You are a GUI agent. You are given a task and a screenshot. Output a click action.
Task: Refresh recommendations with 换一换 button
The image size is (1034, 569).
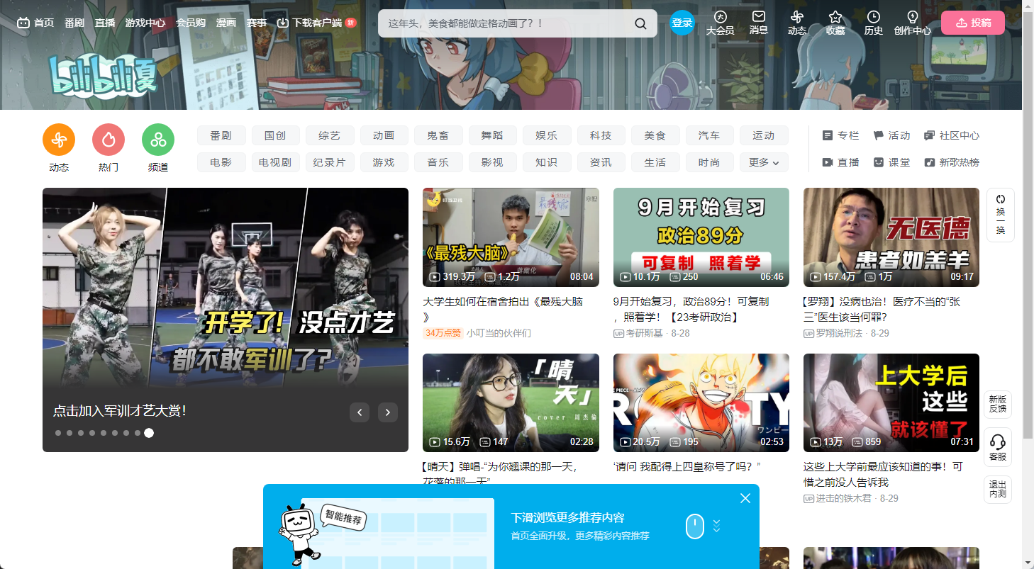(1001, 215)
